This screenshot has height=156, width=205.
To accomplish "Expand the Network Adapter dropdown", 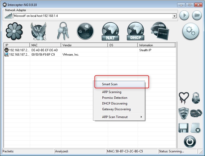I will [x=174, y=16].
